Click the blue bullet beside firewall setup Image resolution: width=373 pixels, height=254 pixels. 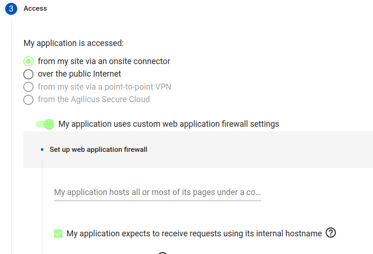pyautogui.click(x=42, y=150)
